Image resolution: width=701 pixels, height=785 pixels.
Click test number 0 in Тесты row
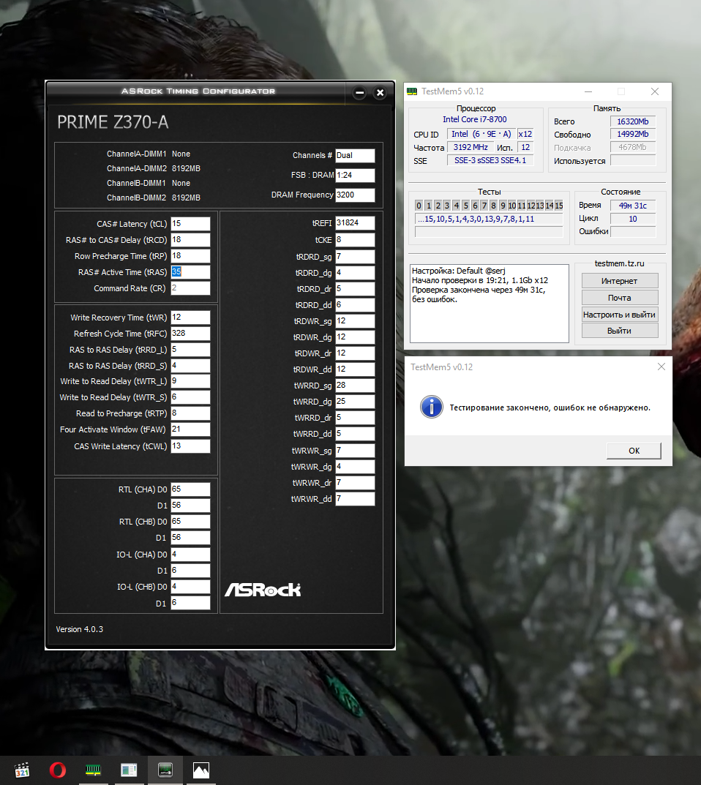[419, 206]
